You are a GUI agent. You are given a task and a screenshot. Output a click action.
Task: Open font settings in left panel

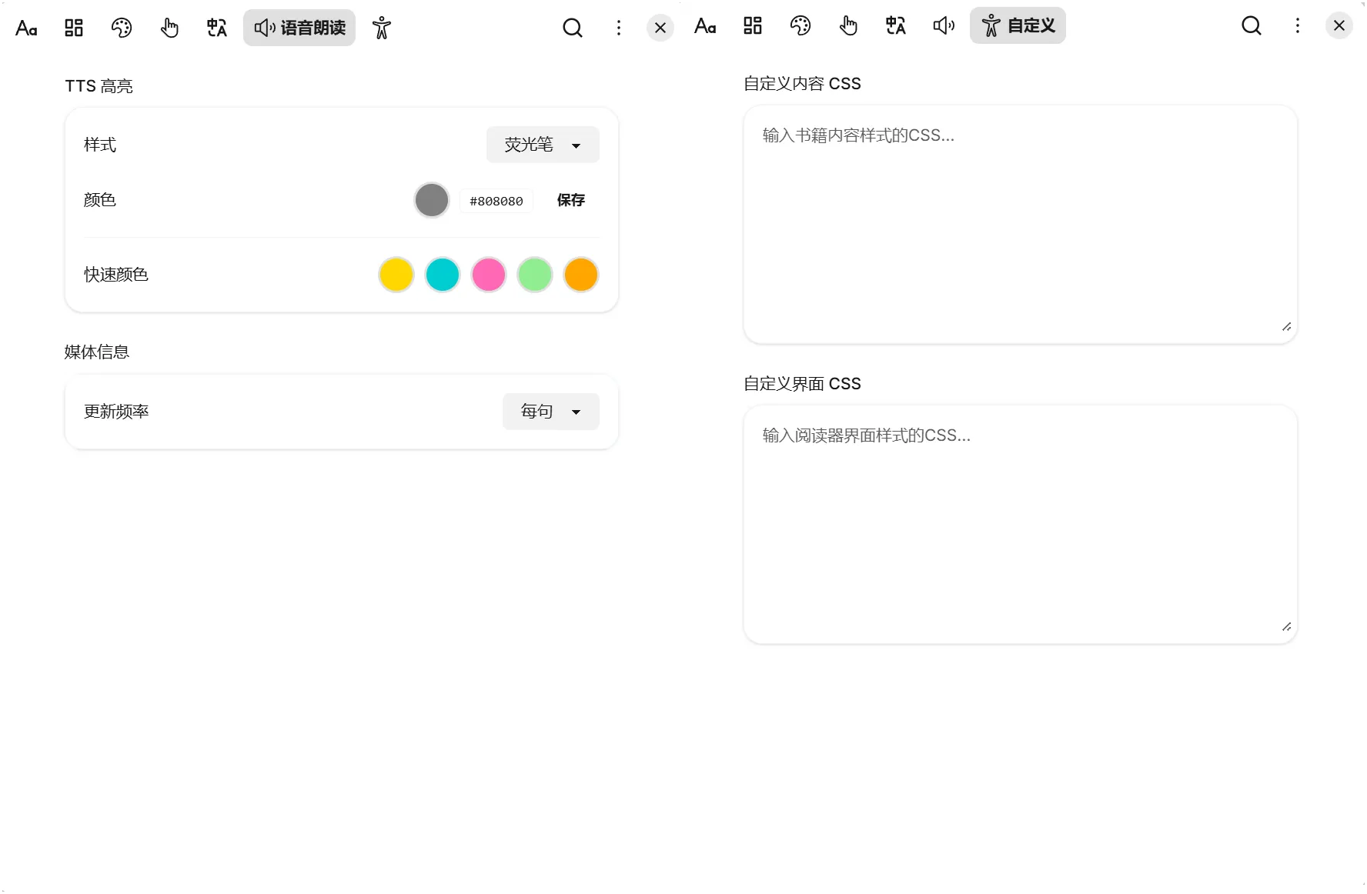pyautogui.click(x=26, y=28)
